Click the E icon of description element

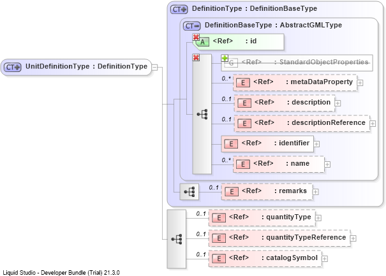tap(244, 103)
